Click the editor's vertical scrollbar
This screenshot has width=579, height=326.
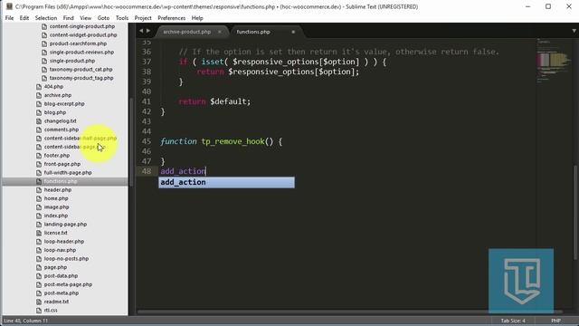click(575, 212)
